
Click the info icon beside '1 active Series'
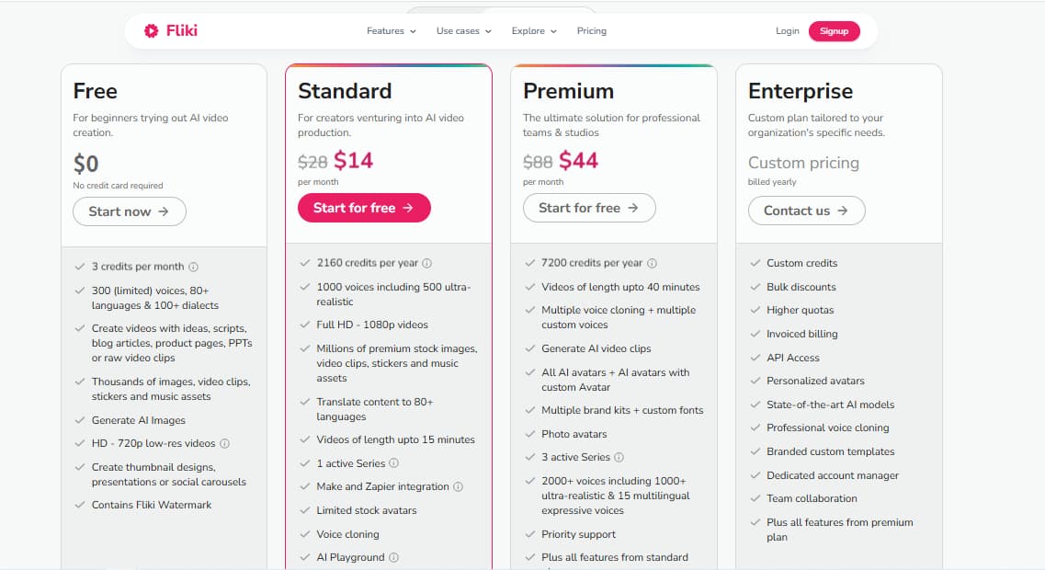pyautogui.click(x=392, y=463)
